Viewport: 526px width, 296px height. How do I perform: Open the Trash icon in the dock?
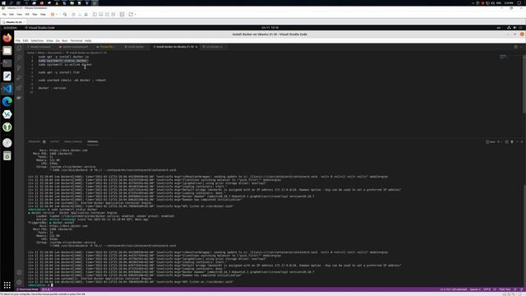pos(7,155)
